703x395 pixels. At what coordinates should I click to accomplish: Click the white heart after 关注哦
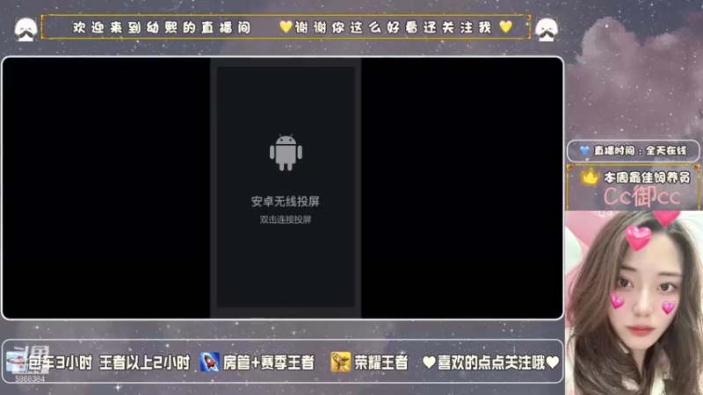[553, 363]
